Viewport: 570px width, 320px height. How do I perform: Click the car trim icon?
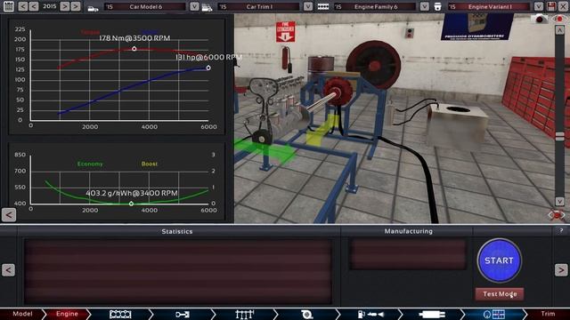(x=208, y=7)
